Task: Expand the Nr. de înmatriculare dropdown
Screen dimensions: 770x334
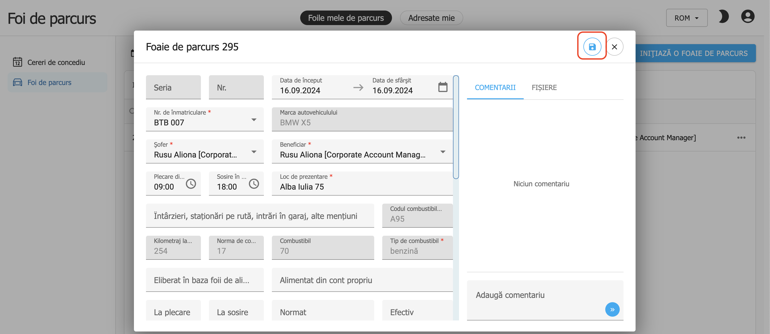Action: (x=254, y=120)
